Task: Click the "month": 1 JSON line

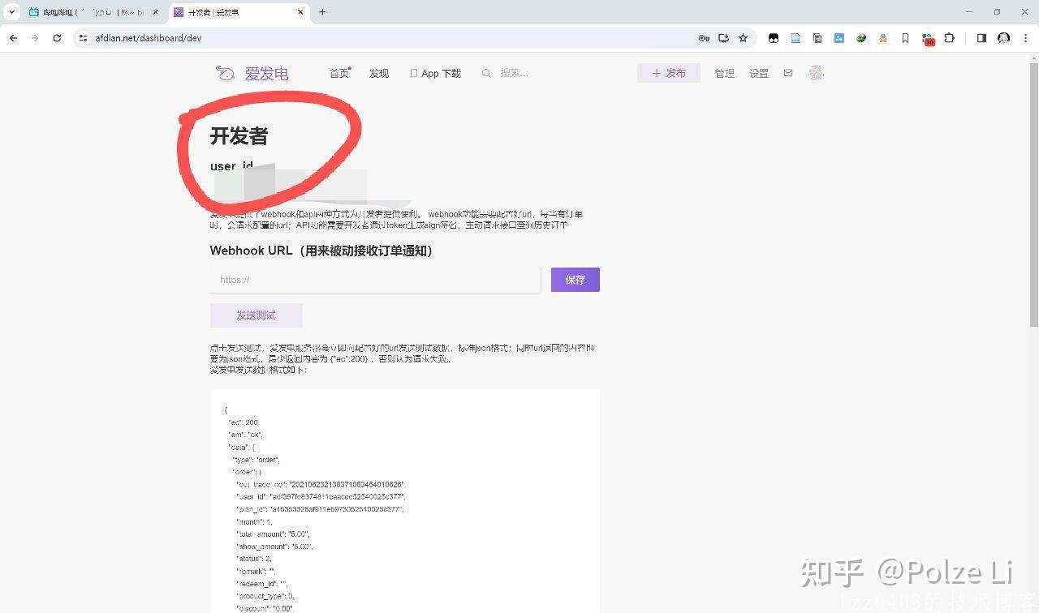Action: tap(254, 522)
